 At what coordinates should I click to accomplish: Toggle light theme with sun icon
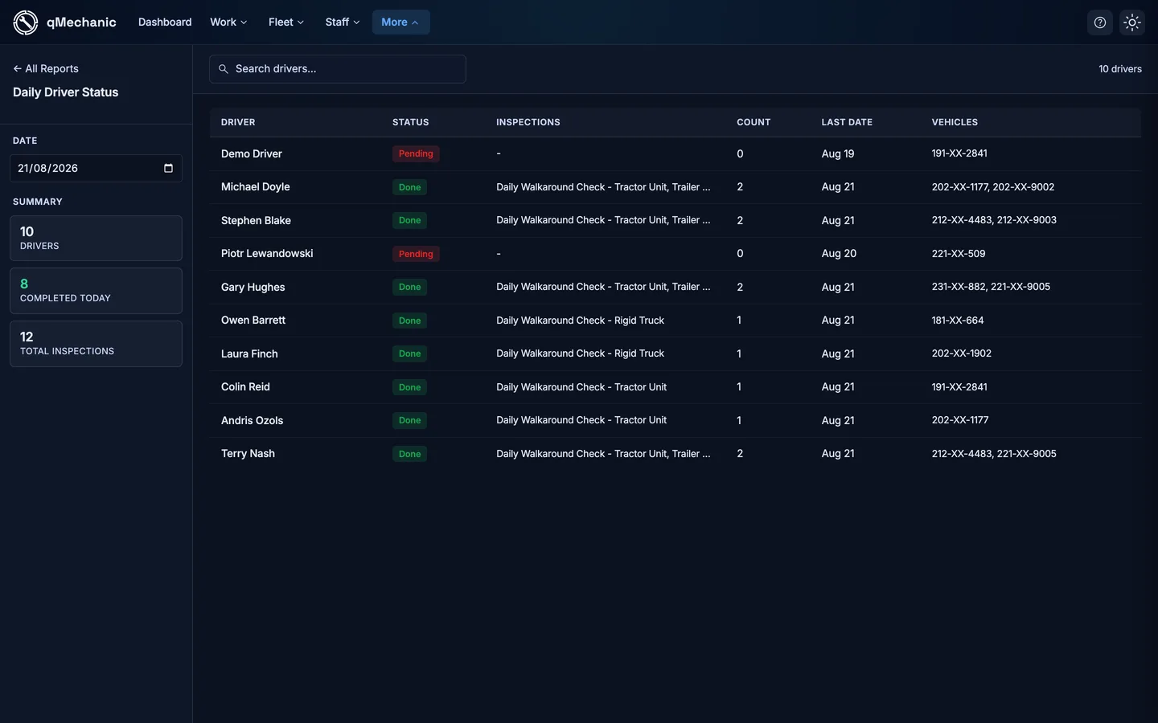click(1132, 22)
